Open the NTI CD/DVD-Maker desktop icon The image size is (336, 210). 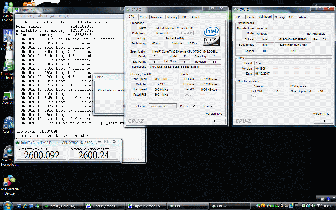pyautogui.click(x=7, y=40)
